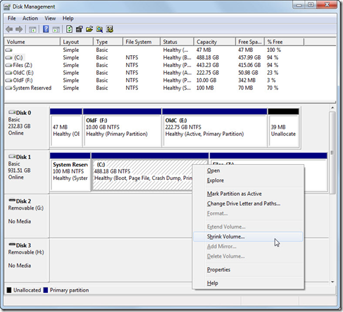Click the drive icon for System Reserved
The image size is (343, 312).
coord(9,88)
